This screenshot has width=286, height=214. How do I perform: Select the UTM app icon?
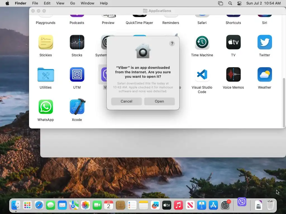pyautogui.click(x=77, y=74)
